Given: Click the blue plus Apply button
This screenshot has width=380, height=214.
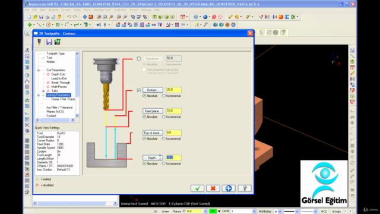Looking at the screenshot, I should (229, 188).
